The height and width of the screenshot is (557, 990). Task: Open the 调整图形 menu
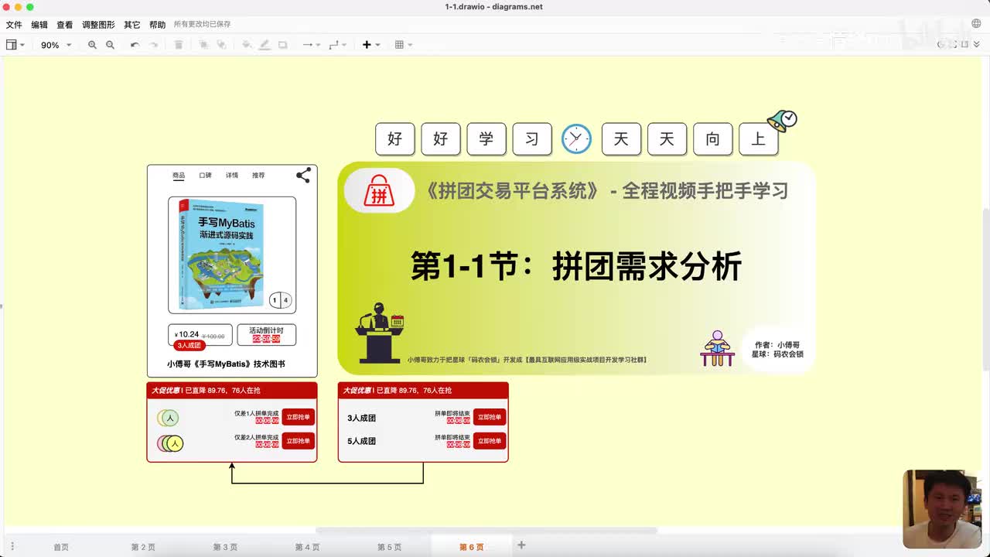coord(98,25)
